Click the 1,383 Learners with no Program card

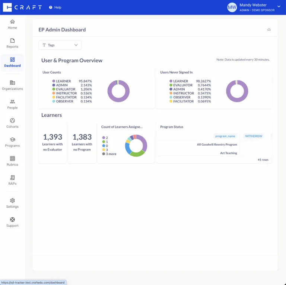[x=82, y=143]
